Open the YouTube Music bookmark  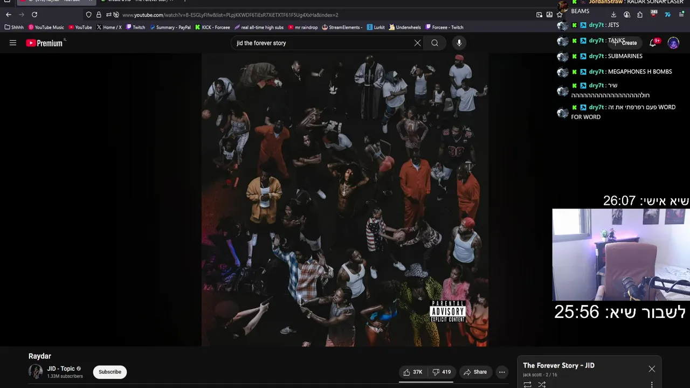click(x=46, y=27)
